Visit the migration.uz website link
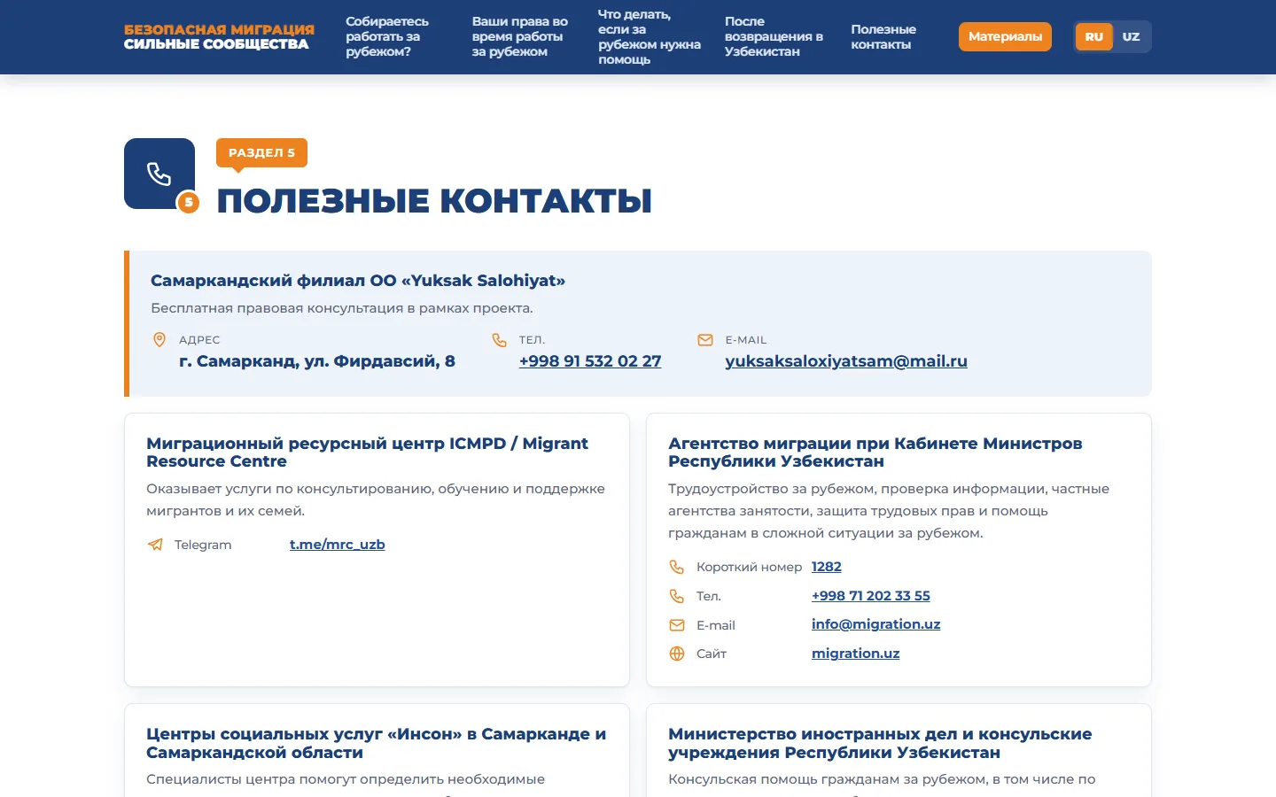Screen dimensions: 1276x797 [856, 654]
